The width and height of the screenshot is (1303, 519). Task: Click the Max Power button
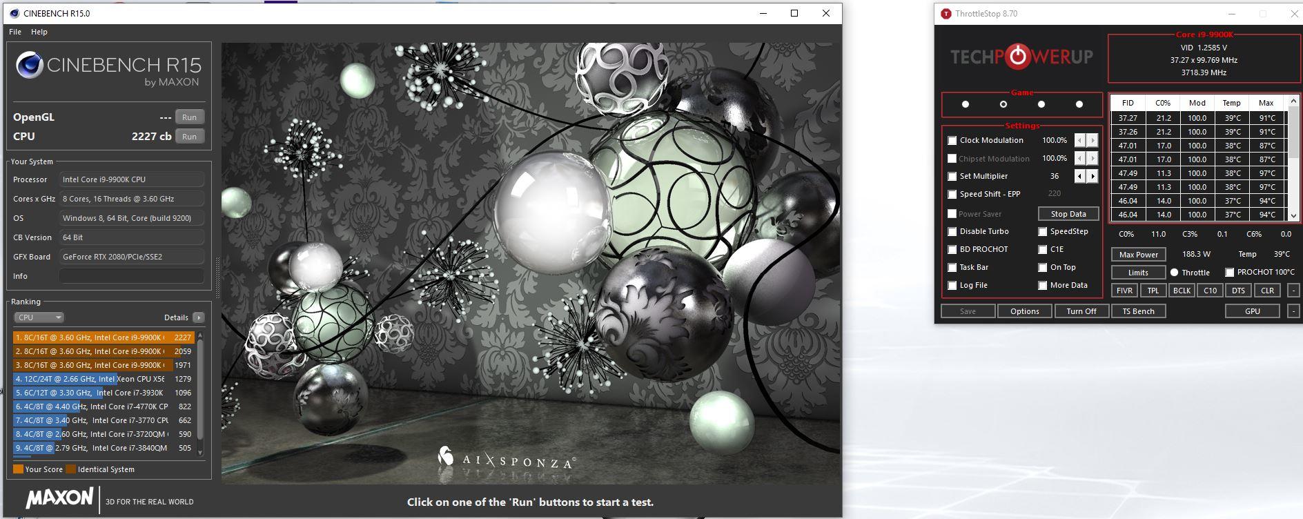(x=1138, y=255)
